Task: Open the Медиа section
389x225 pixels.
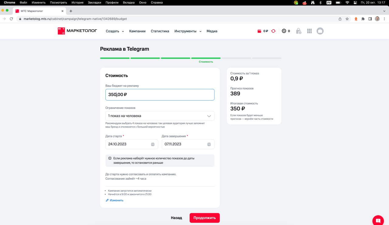Action: coord(212,31)
